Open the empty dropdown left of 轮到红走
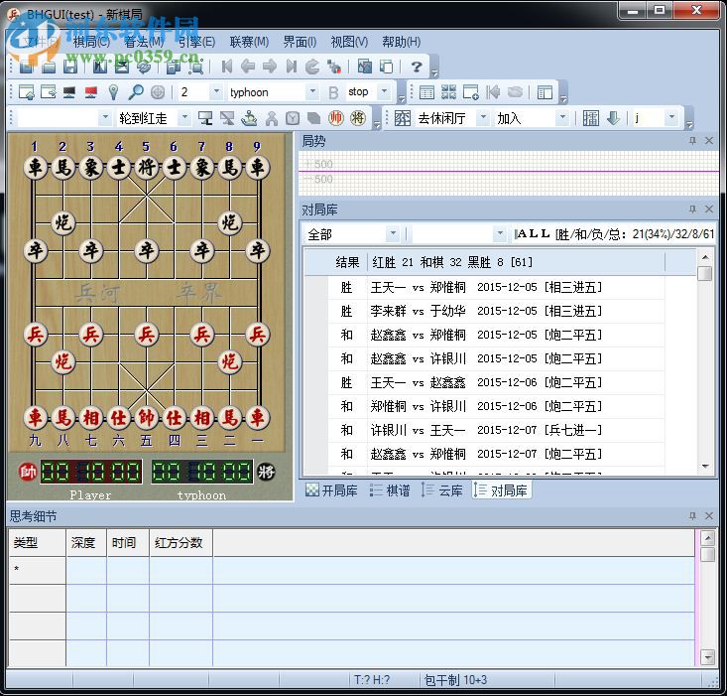Image resolution: width=727 pixels, height=696 pixels. click(105, 118)
